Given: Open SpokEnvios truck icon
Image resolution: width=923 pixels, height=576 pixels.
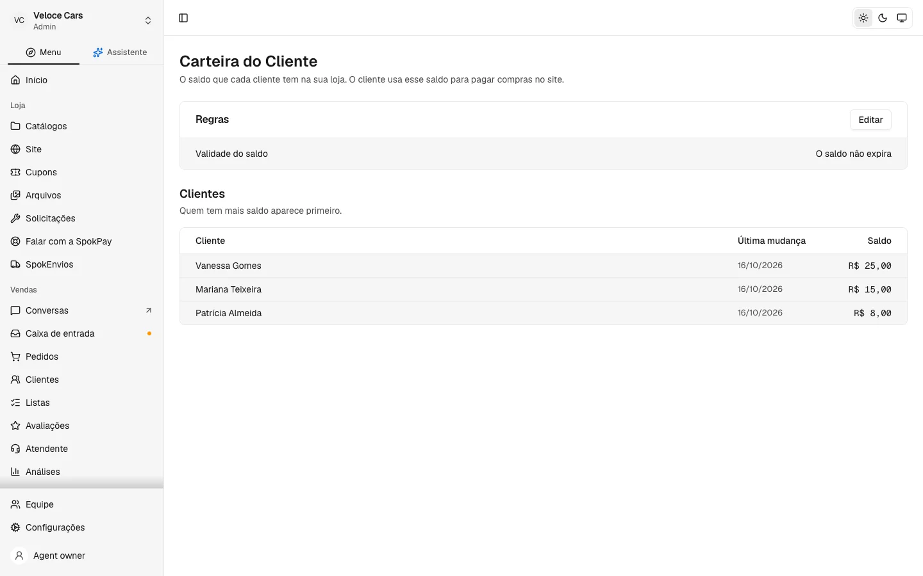Looking at the screenshot, I should tap(15, 264).
